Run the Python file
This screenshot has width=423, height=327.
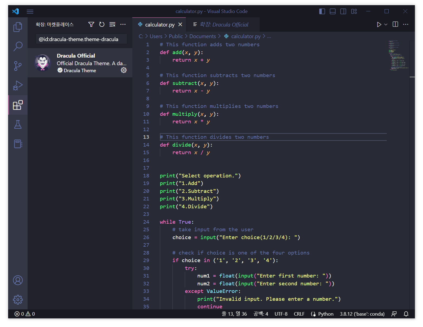pos(379,25)
